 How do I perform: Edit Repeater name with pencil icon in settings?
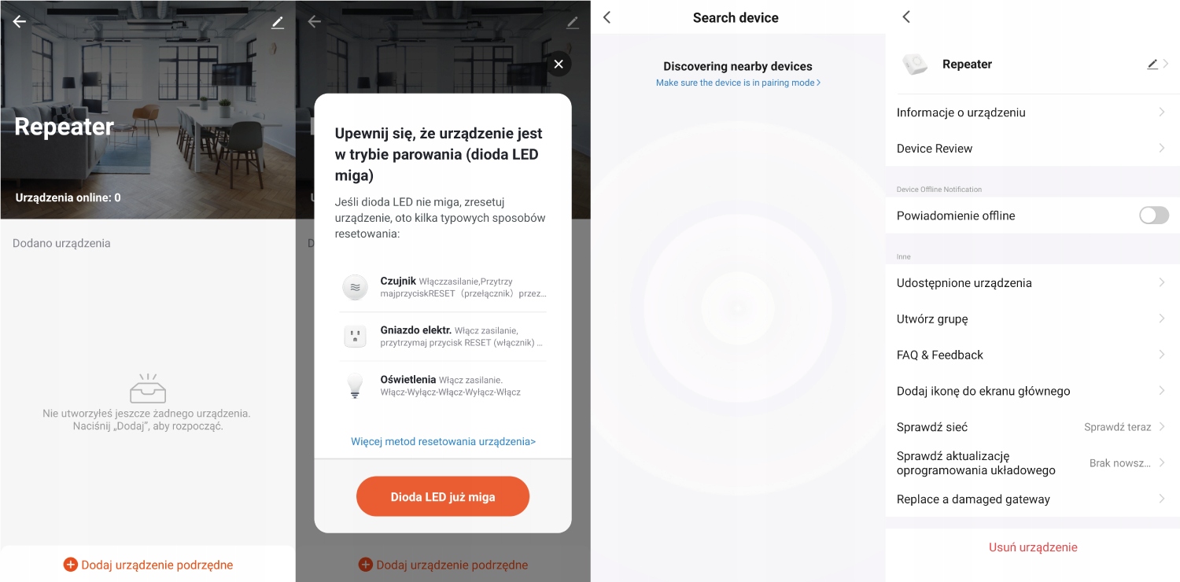1152,64
